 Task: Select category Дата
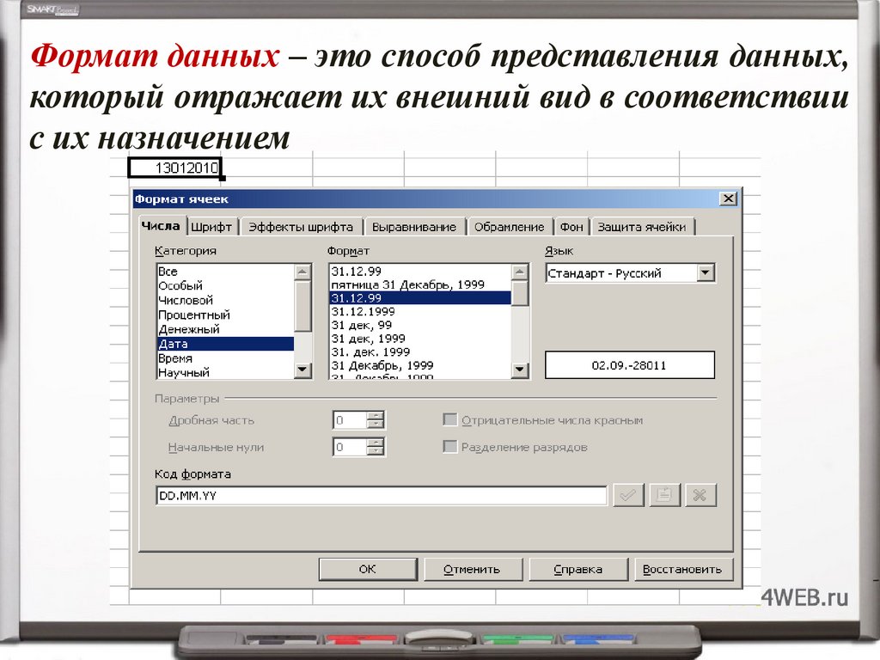225,344
